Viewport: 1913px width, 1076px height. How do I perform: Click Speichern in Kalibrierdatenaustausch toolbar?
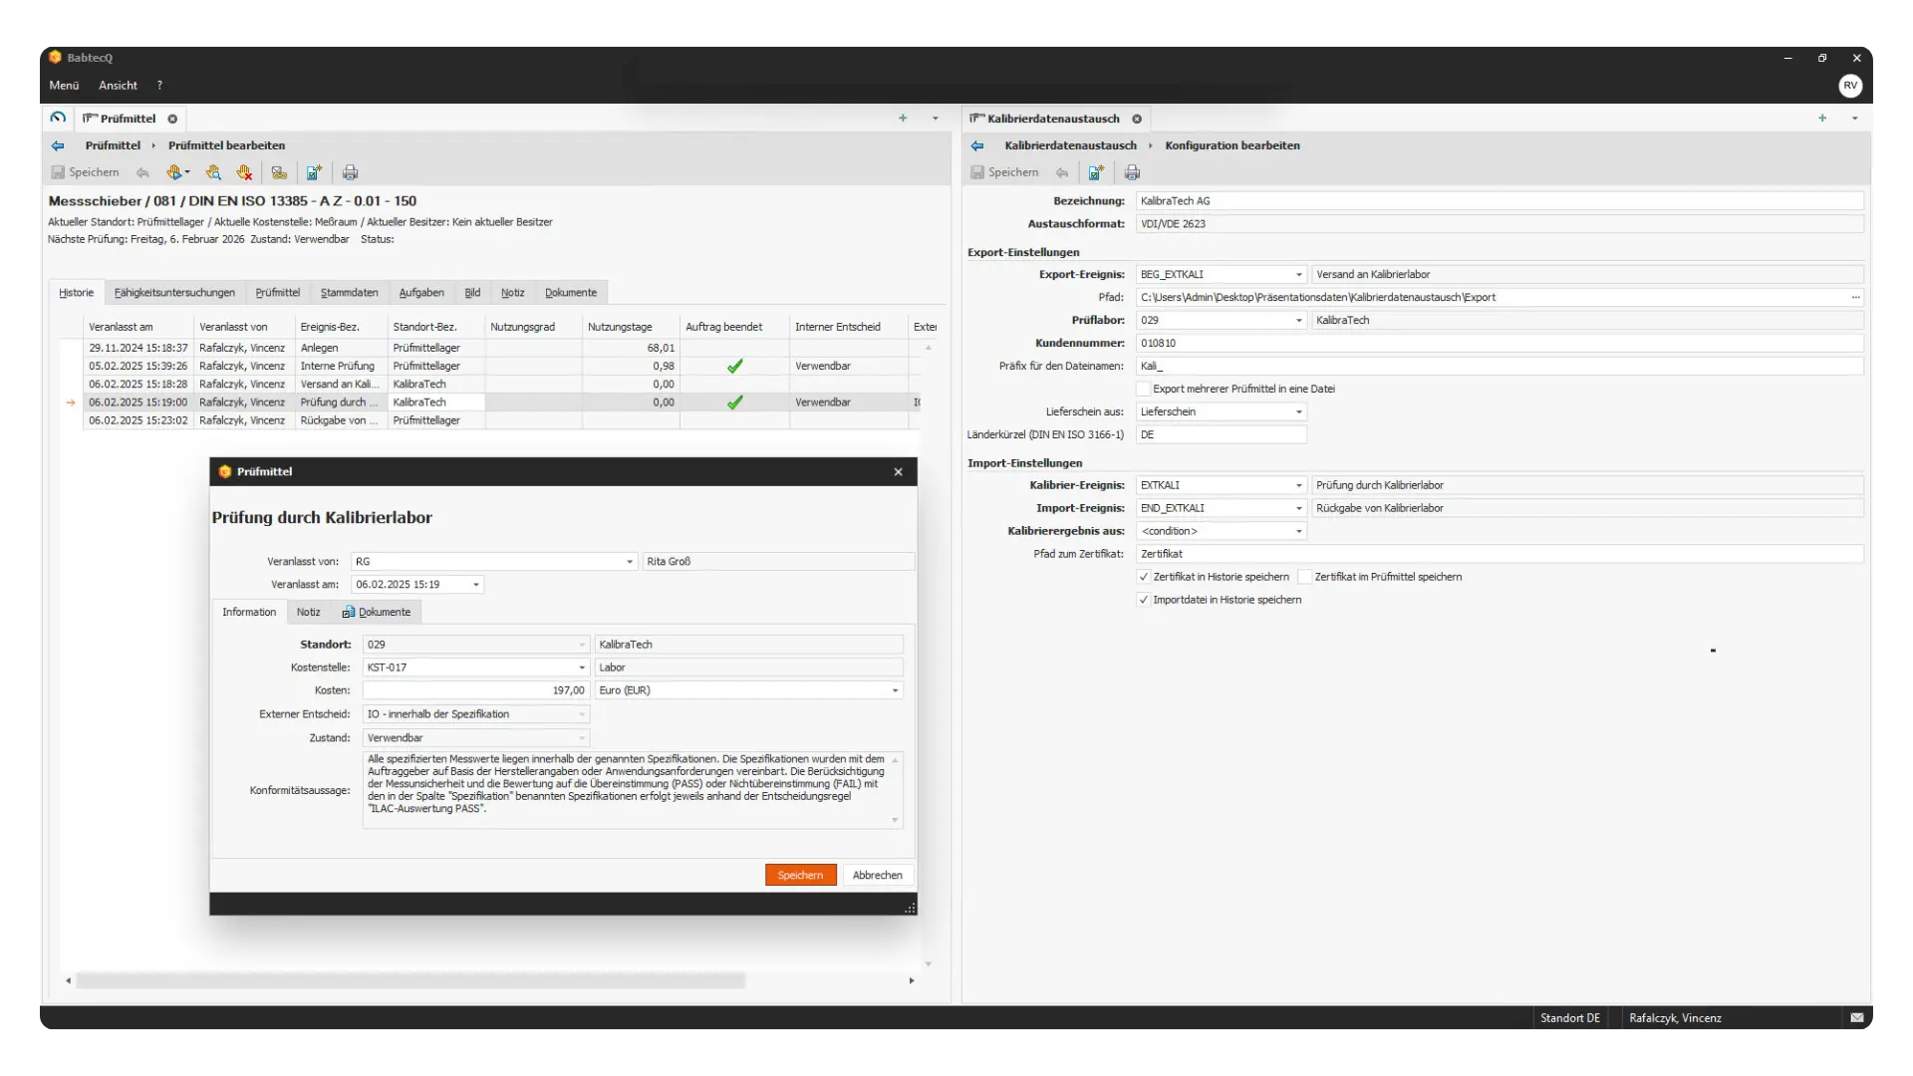pyautogui.click(x=1004, y=172)
